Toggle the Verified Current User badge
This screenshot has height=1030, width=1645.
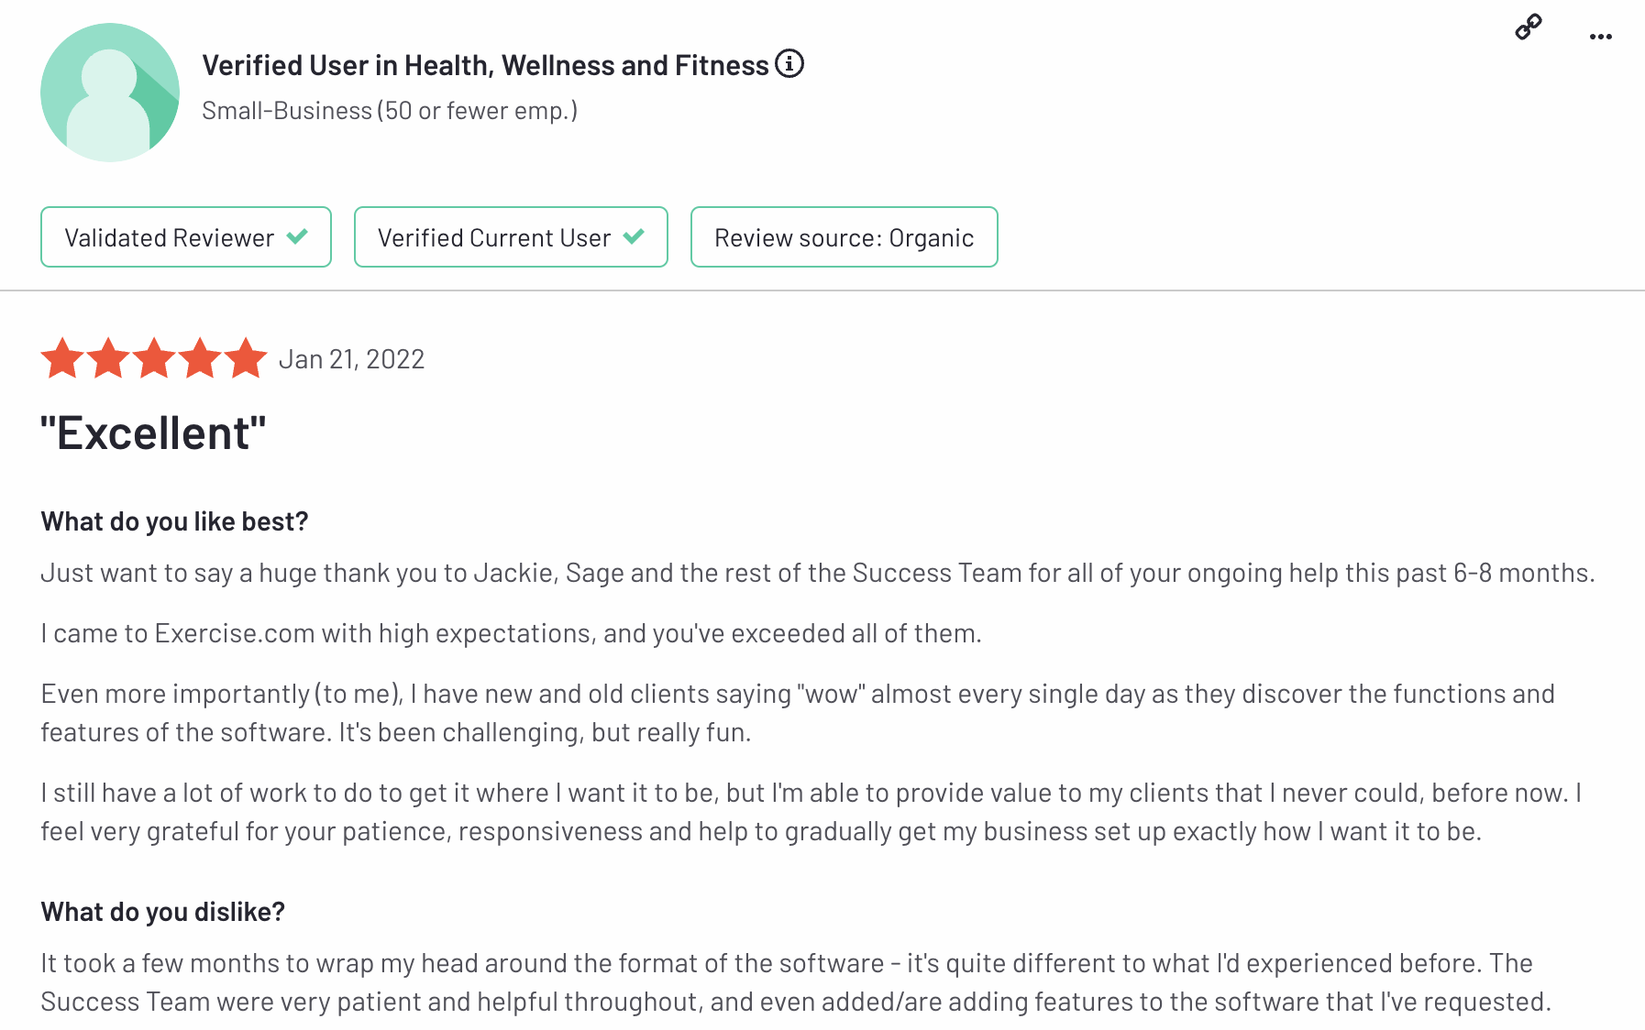coord(511,236)
